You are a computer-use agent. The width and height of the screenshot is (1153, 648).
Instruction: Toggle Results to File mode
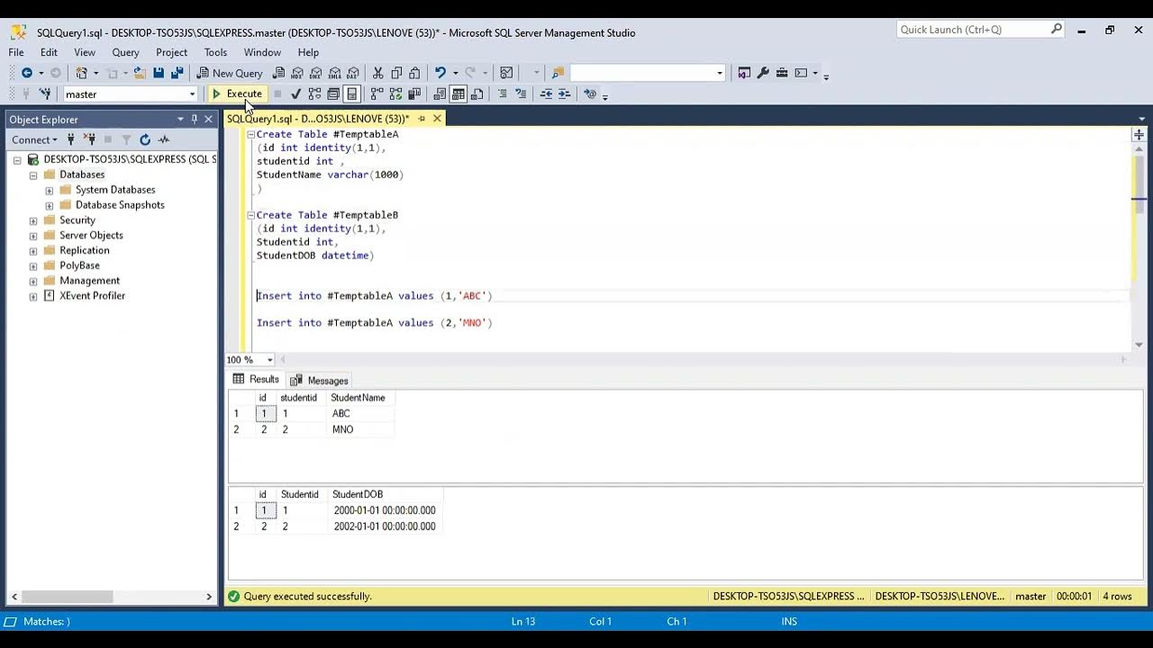coord(477,94)
